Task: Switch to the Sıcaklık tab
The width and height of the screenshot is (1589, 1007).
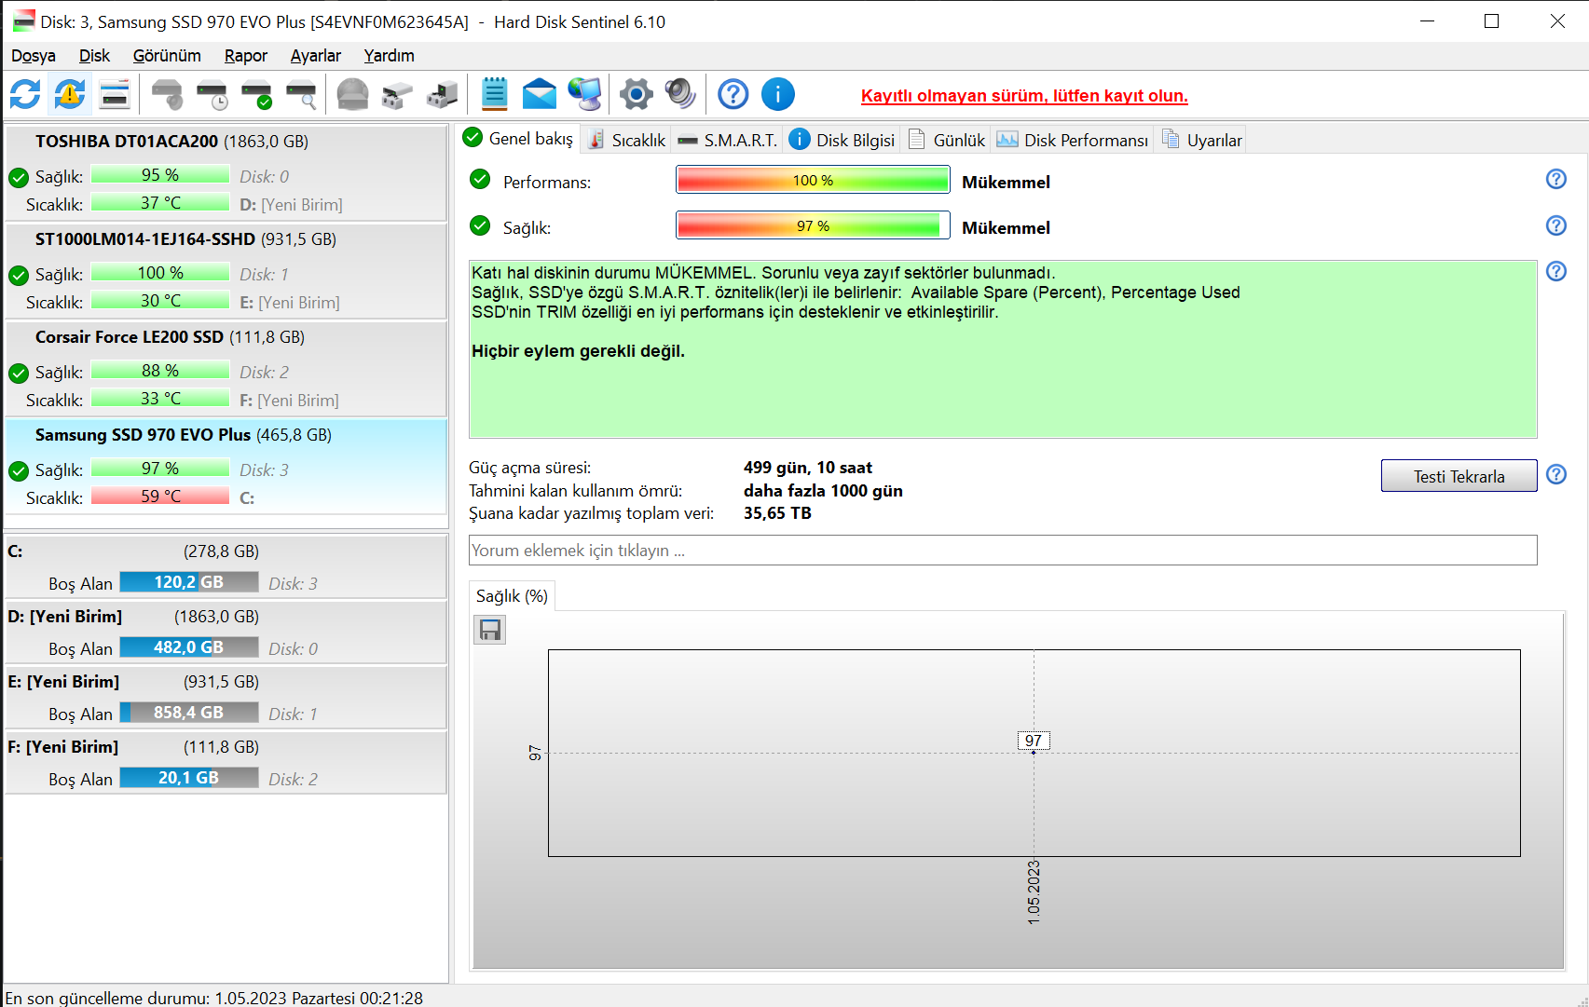Action: tap(627, 140)
